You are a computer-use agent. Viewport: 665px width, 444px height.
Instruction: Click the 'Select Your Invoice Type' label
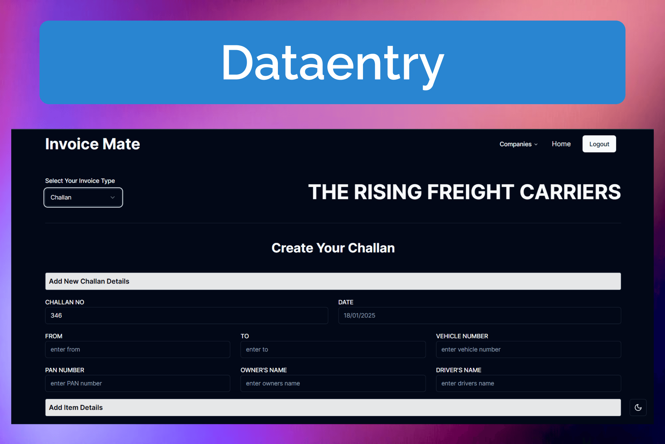click(x=80, y=181)
